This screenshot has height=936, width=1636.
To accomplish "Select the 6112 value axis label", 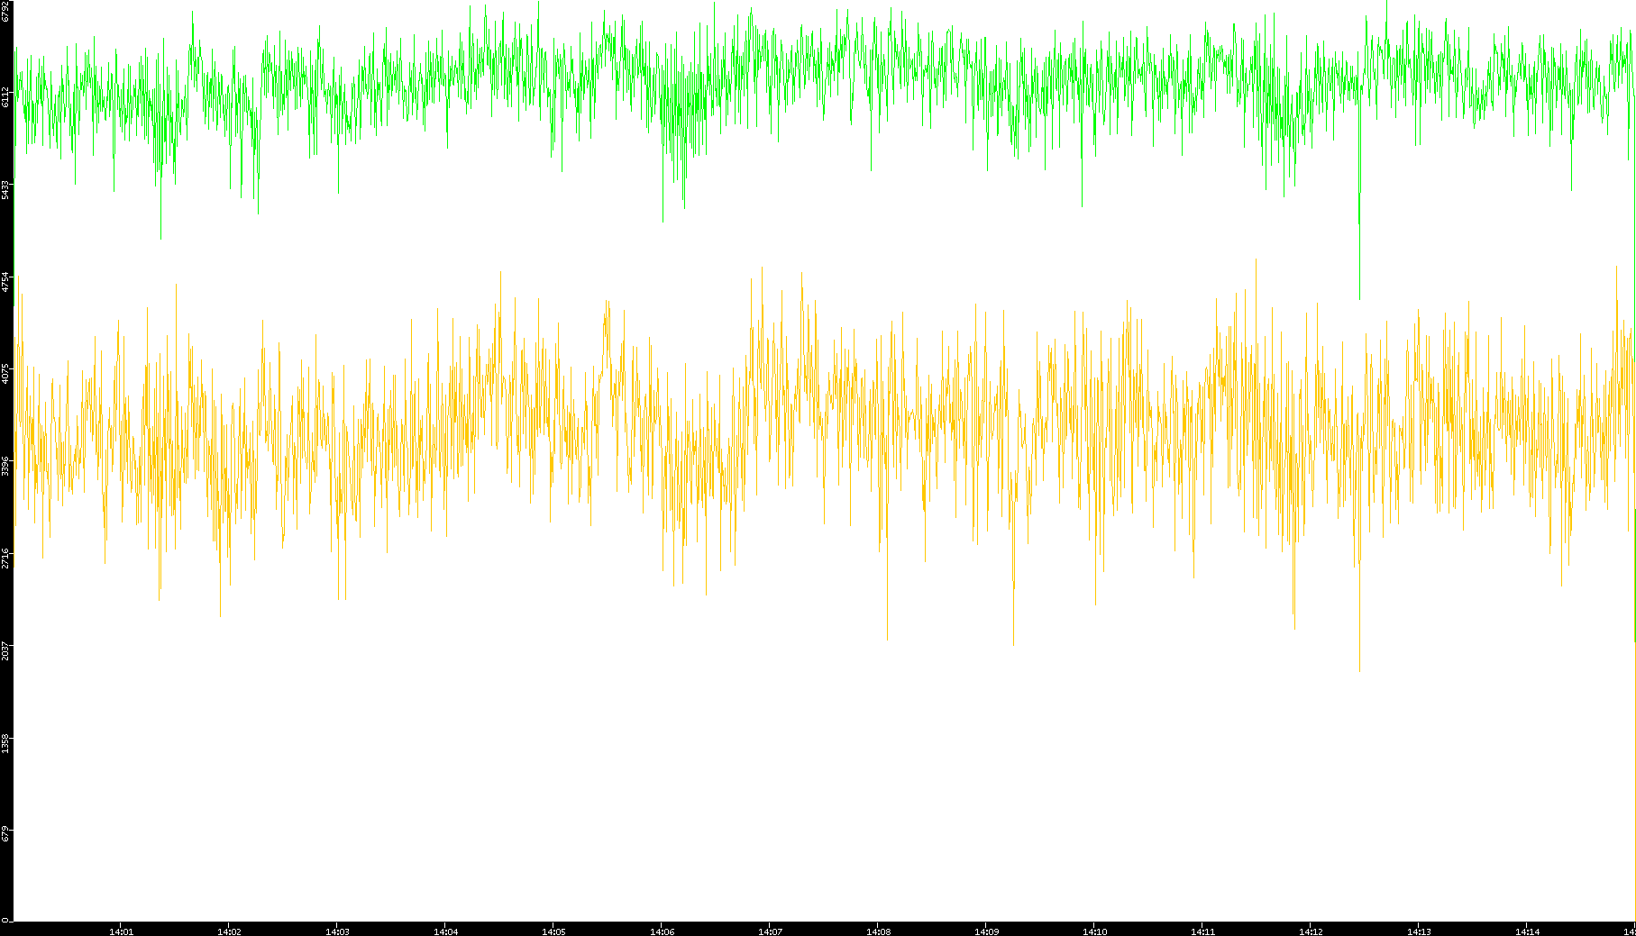I will coord(6,97).
